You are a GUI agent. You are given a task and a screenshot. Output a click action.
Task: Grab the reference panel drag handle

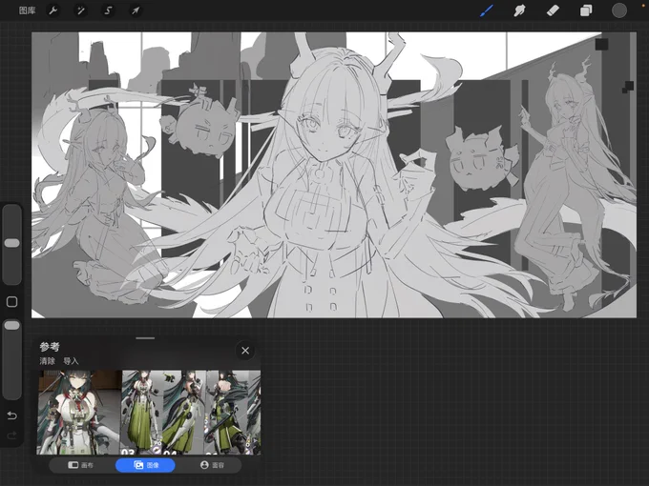click(x=145, y=338)
